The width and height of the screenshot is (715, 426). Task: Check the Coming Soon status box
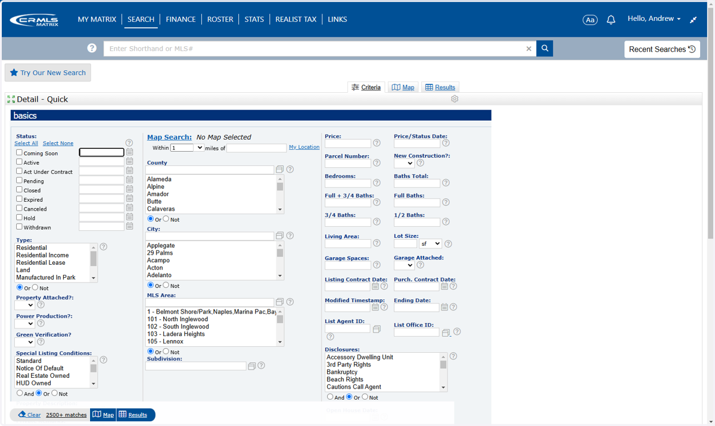(x=19, y=152)
